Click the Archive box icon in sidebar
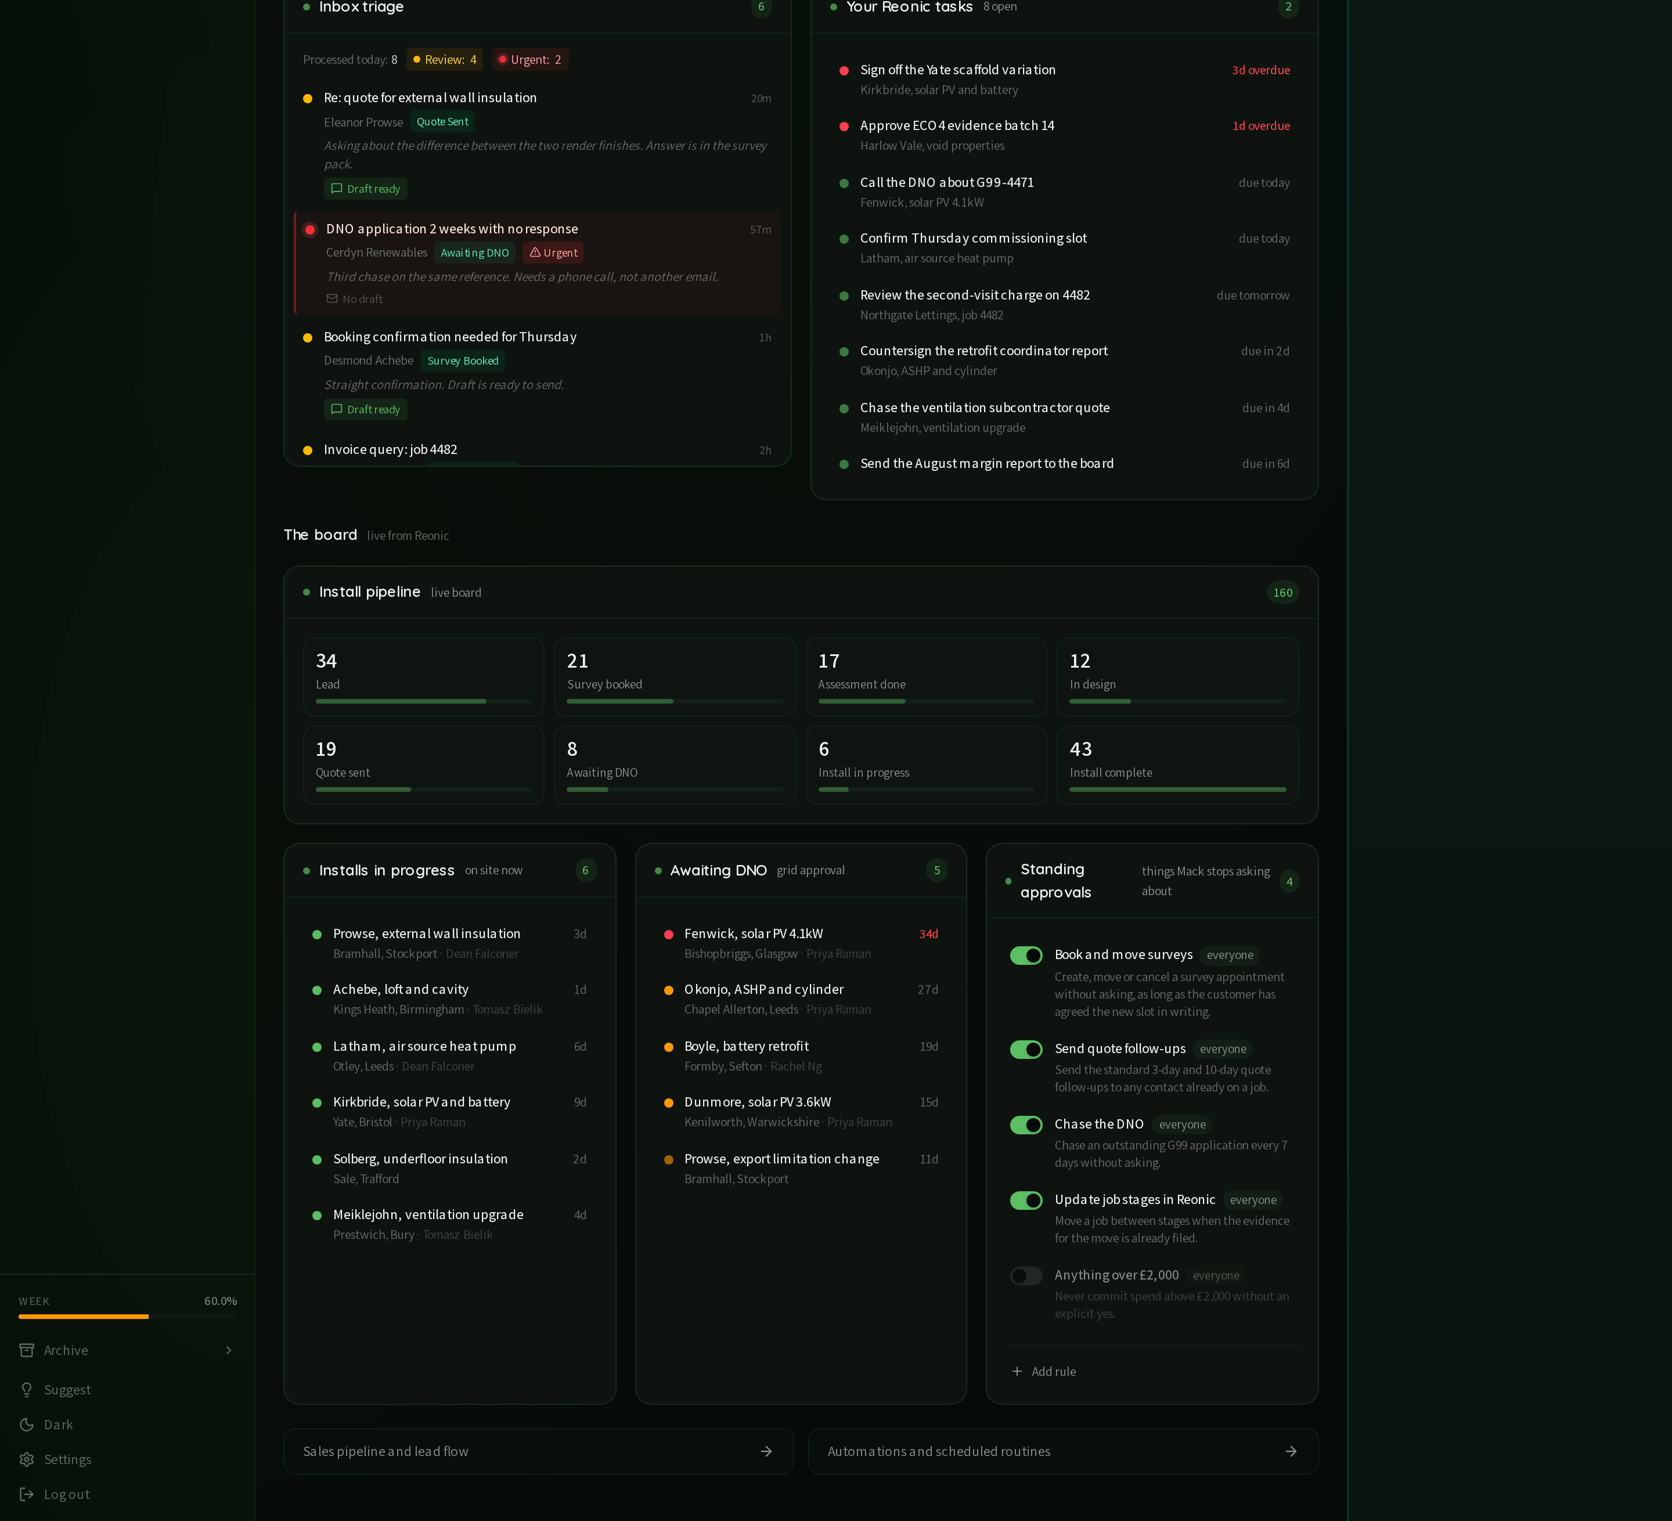 pos(27,1350)
